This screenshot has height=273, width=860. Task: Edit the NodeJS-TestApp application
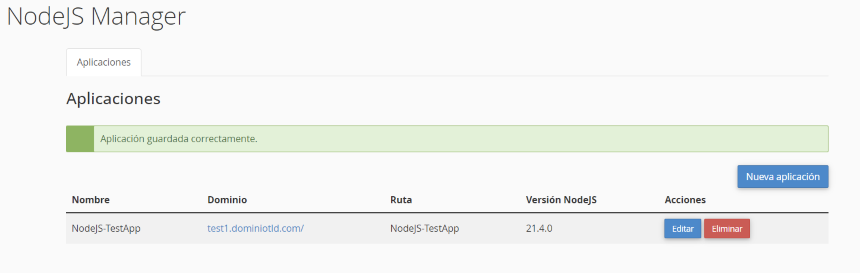[682, 228]
